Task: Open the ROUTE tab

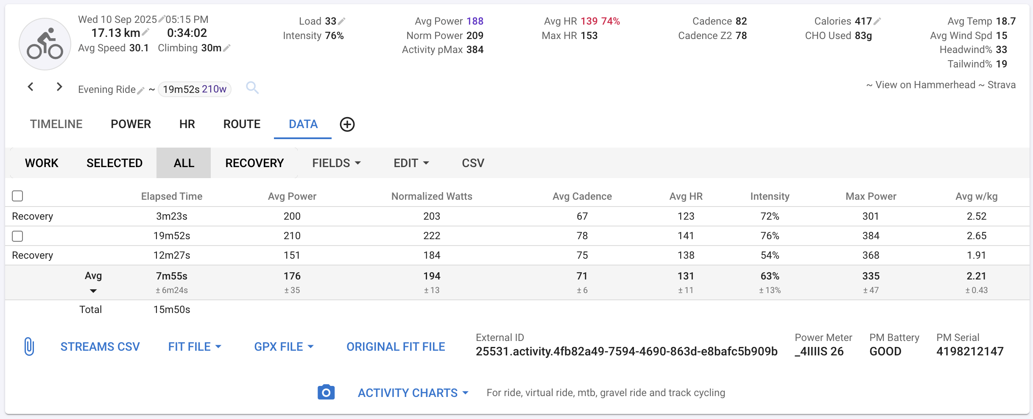Action: (242, 124)
